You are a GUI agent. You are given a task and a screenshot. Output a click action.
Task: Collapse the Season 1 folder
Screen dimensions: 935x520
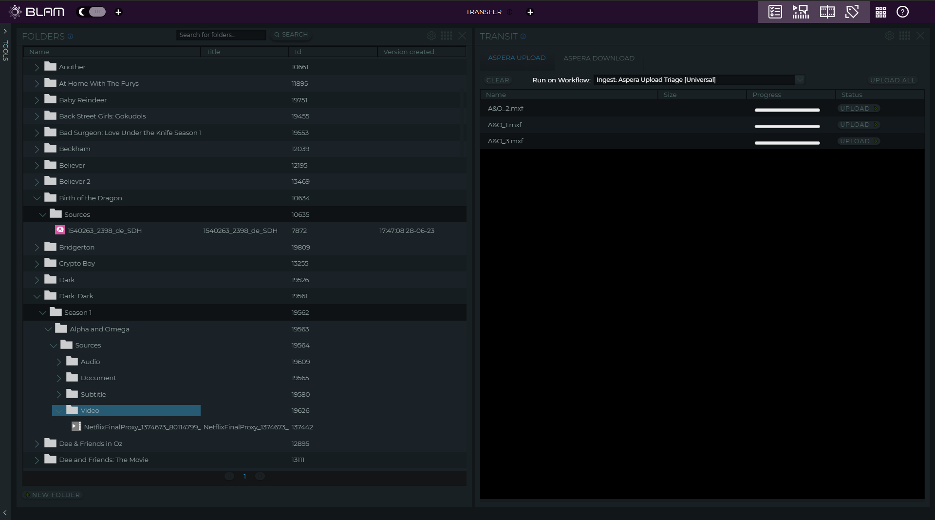(42, 312)
